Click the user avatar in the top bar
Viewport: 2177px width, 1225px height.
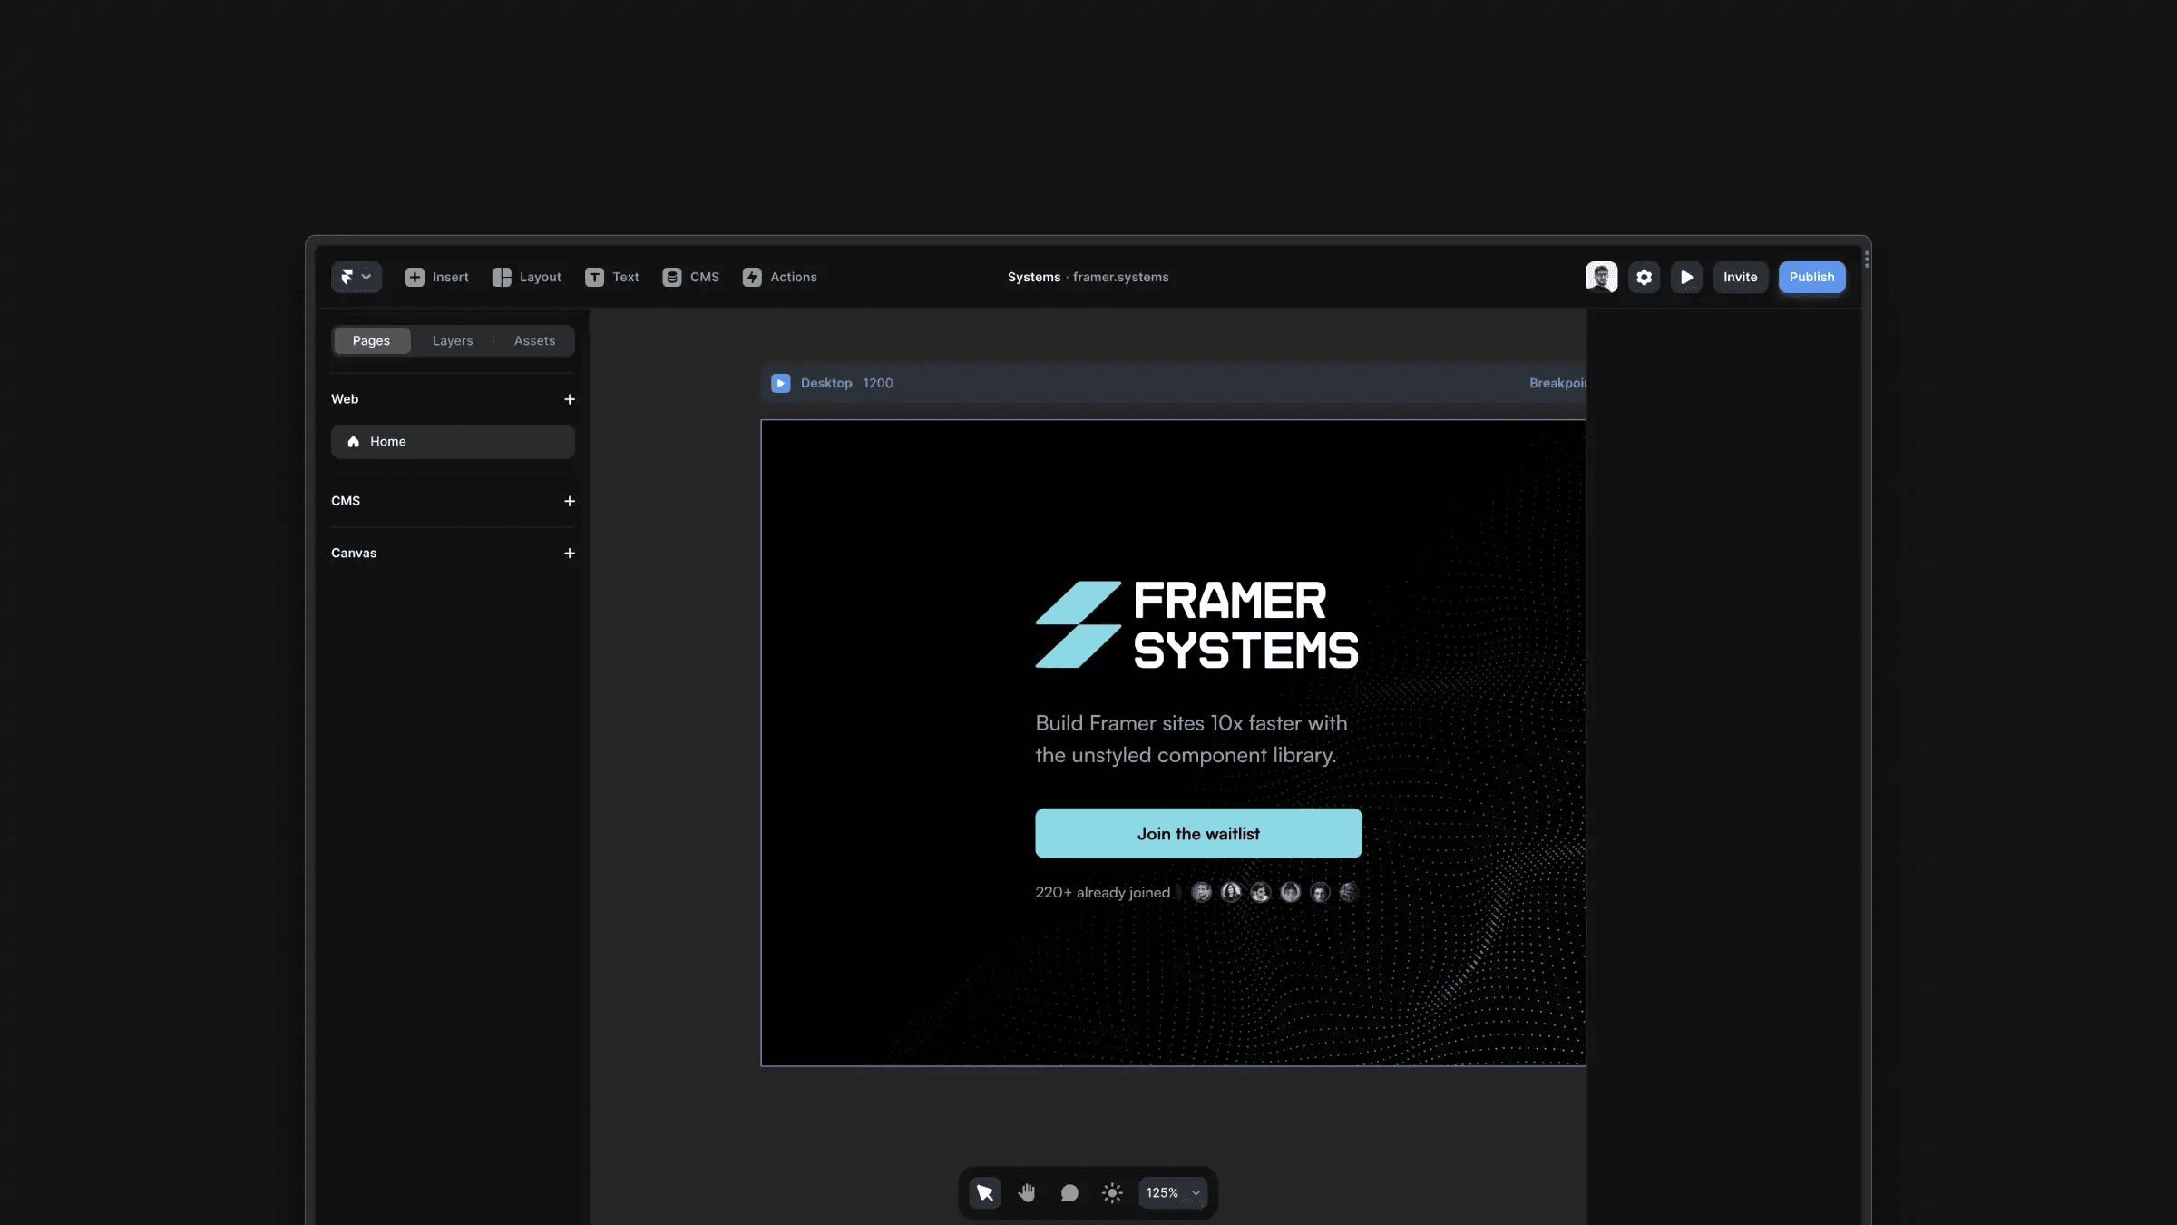coord(1601,277)
